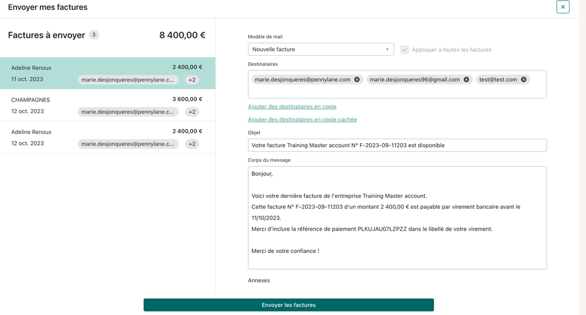
Task: Toggle Appliquer à toutes les factures checkbox
Action: tap(405, 50)
